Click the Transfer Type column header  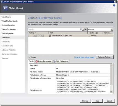point(95,33)
